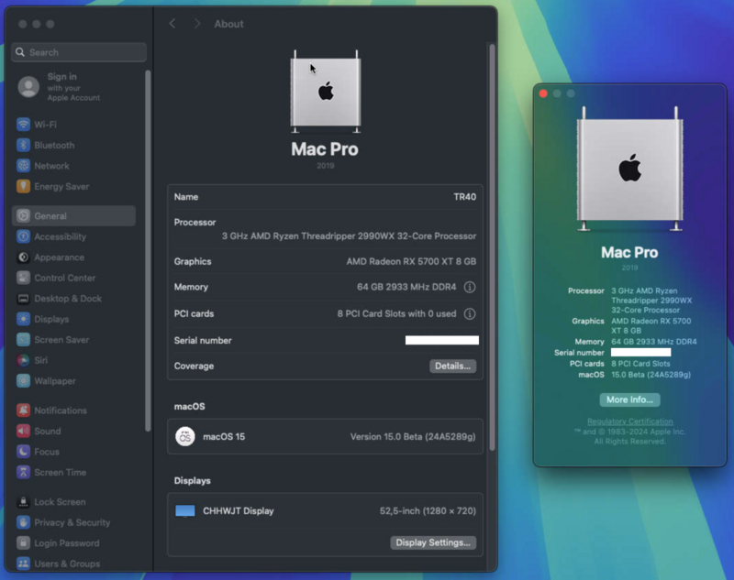Go forward with the right chevron
Viewport: 734px width, 580px height.
(197, 24)
